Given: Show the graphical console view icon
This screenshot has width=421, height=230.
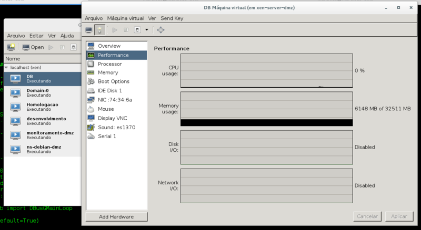Looking at the screenshot, I should tap(88, 30).
